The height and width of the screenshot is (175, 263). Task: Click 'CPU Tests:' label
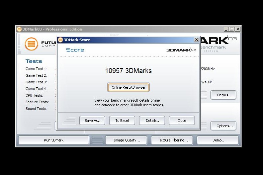pos(35,95)
